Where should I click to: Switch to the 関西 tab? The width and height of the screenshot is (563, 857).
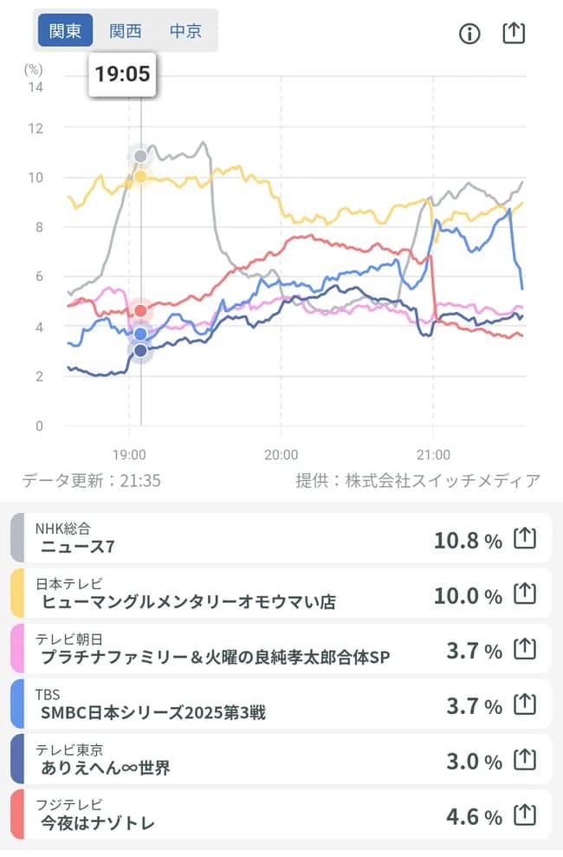tap(124, 30)
